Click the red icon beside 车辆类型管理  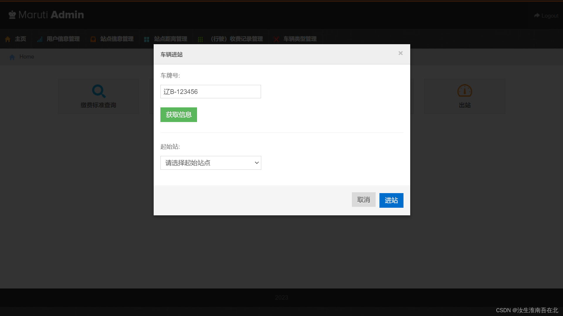pos(276,39)
